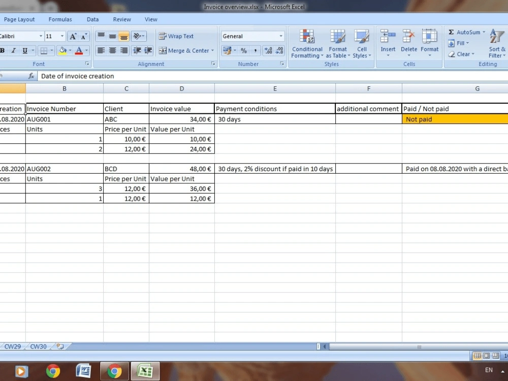Open Excel from the taskbar
Image resolution: width=508 pixels, height=381 pixels.
pyautogui.click(x=145, y=371)
